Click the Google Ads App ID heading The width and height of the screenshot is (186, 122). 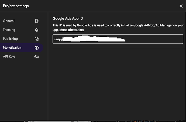click(68, 18)
